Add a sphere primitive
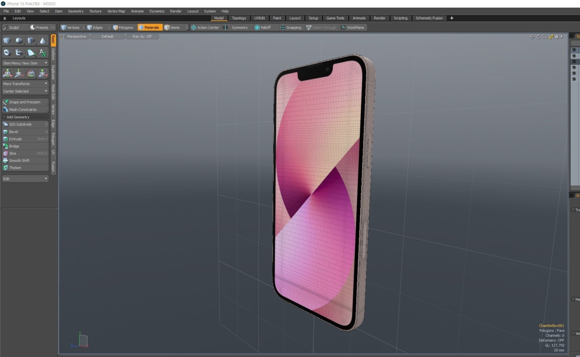Viewport: 580px width, 357px height. click(x=19, y=41)
